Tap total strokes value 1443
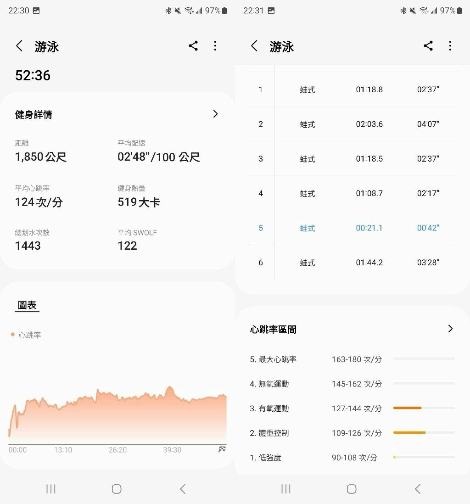This screenshot has width=470, height=504. coord(28,246)
